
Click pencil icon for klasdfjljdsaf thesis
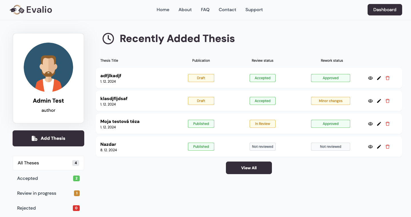click(379, 101)
